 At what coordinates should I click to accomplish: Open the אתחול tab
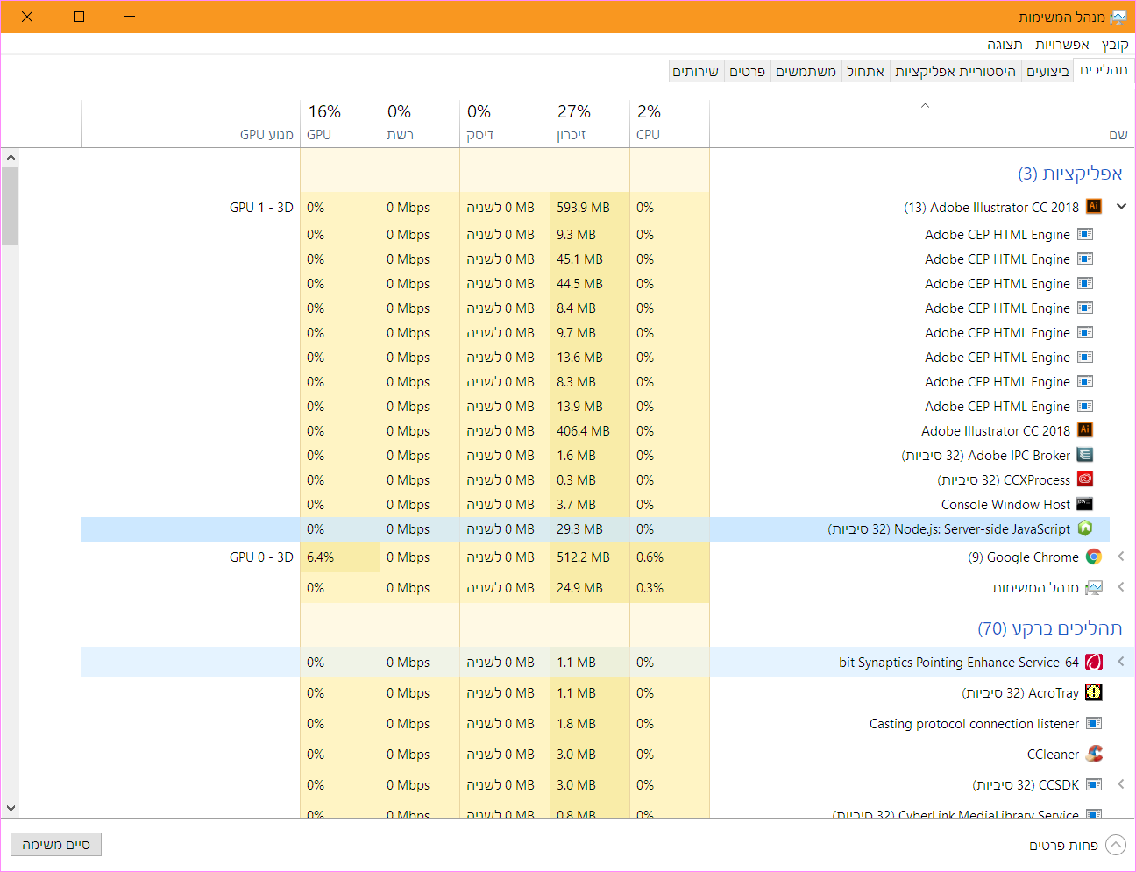[x=865, y=72]
